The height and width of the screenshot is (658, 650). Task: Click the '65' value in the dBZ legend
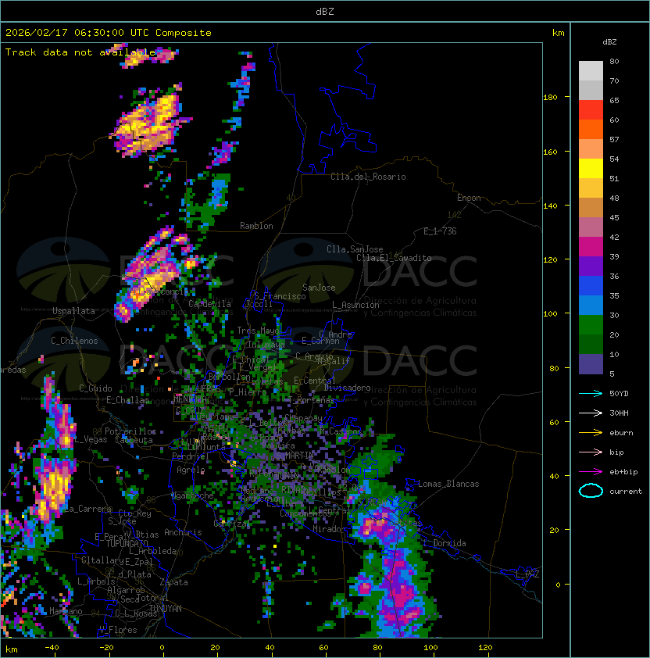(614, 100)
